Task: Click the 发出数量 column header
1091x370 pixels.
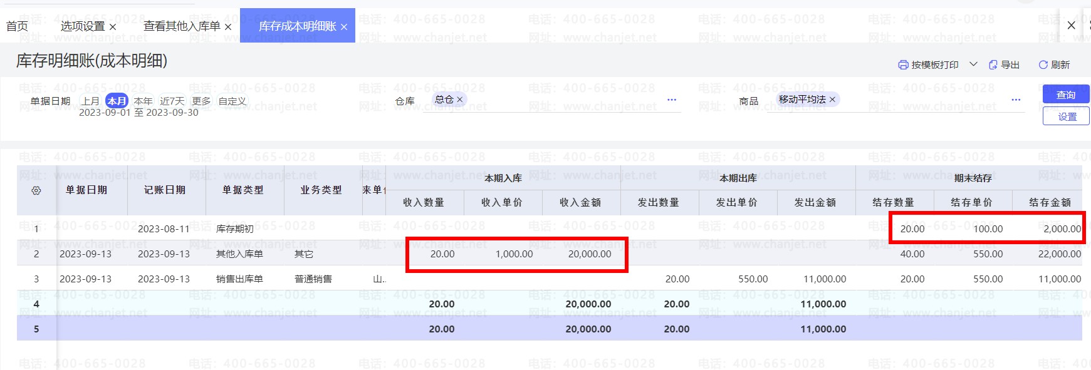Action: click(659, 202)
